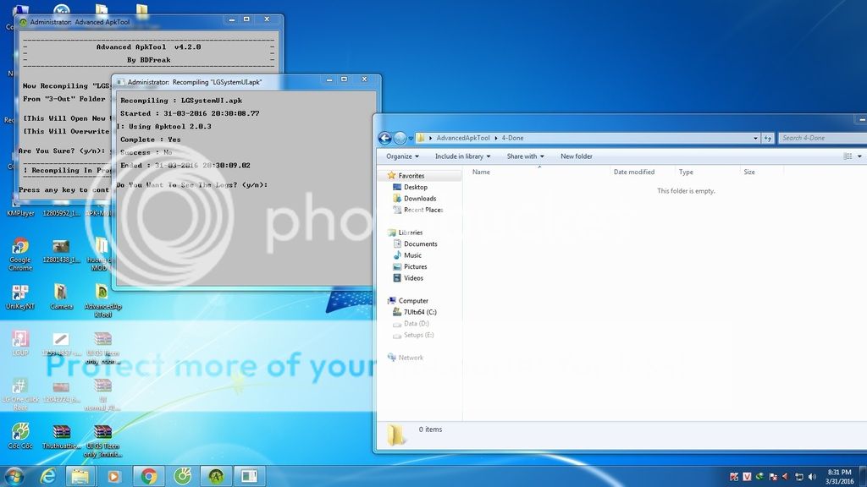Open Windows Media Player from the taskbar
The width and height of the screenshot is (867, 487).
click(114, 476)
